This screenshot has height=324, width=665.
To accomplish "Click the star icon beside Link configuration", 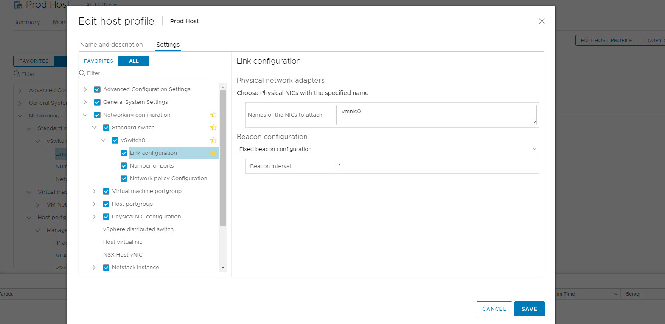I will 213,153.
